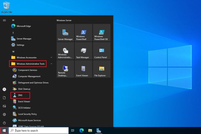
Task: Open the Control Panel tile
Action: [x=102, y=51]
